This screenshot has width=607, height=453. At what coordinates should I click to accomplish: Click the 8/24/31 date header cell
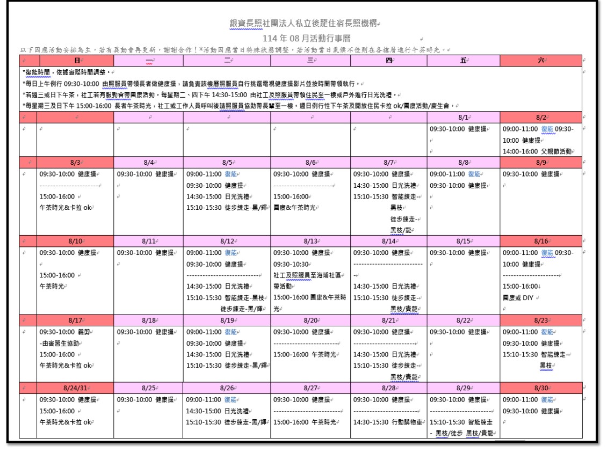click(76, 388)
